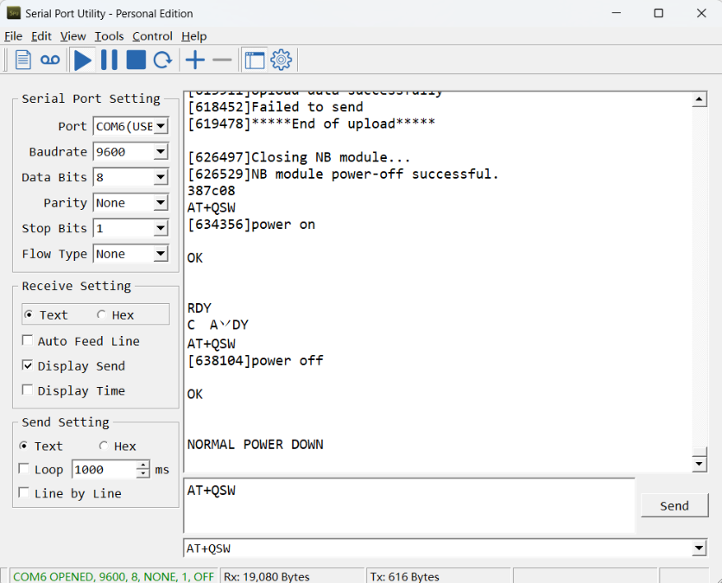Minimize the Serial Port Utility window

click(616, 13)
